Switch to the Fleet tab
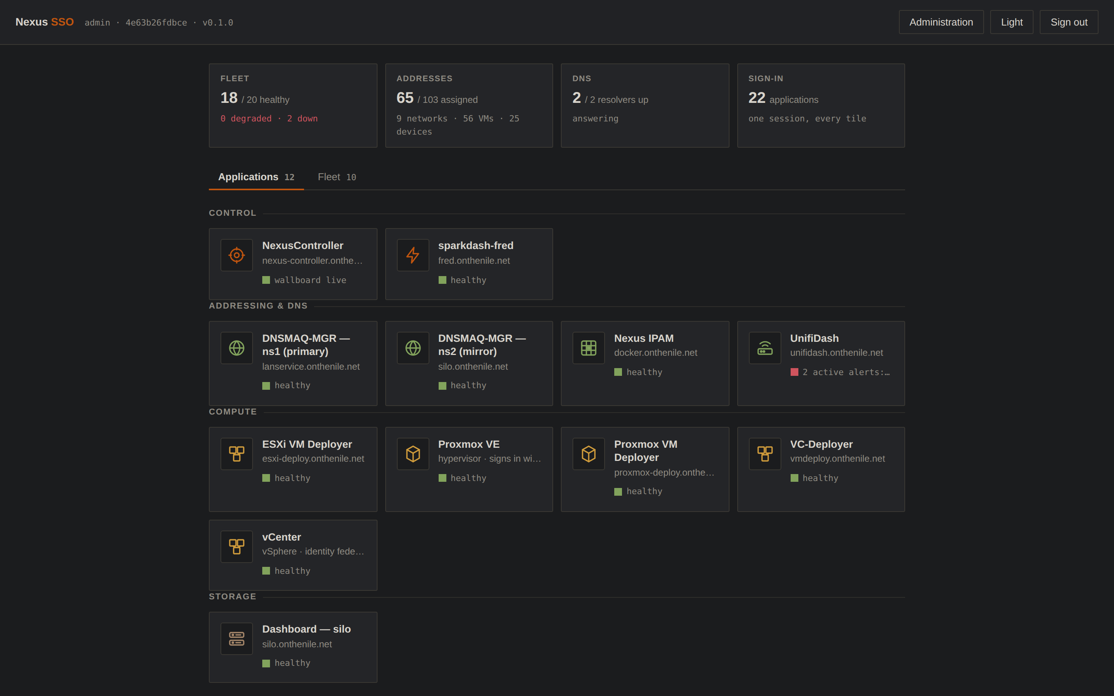The width and height of the screenshot is (1114, 696). click(337, 177)
